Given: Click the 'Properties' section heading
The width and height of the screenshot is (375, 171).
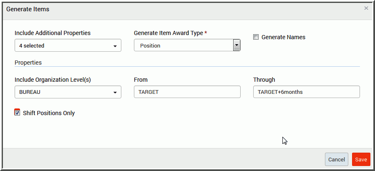Looking at the screenshot, I should [x=28, y=63].
